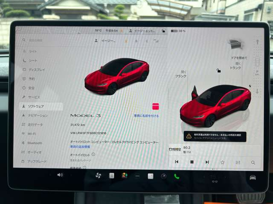Skip to next radio station
Screen dimensions: 273x204
click(x=207, y=162)
